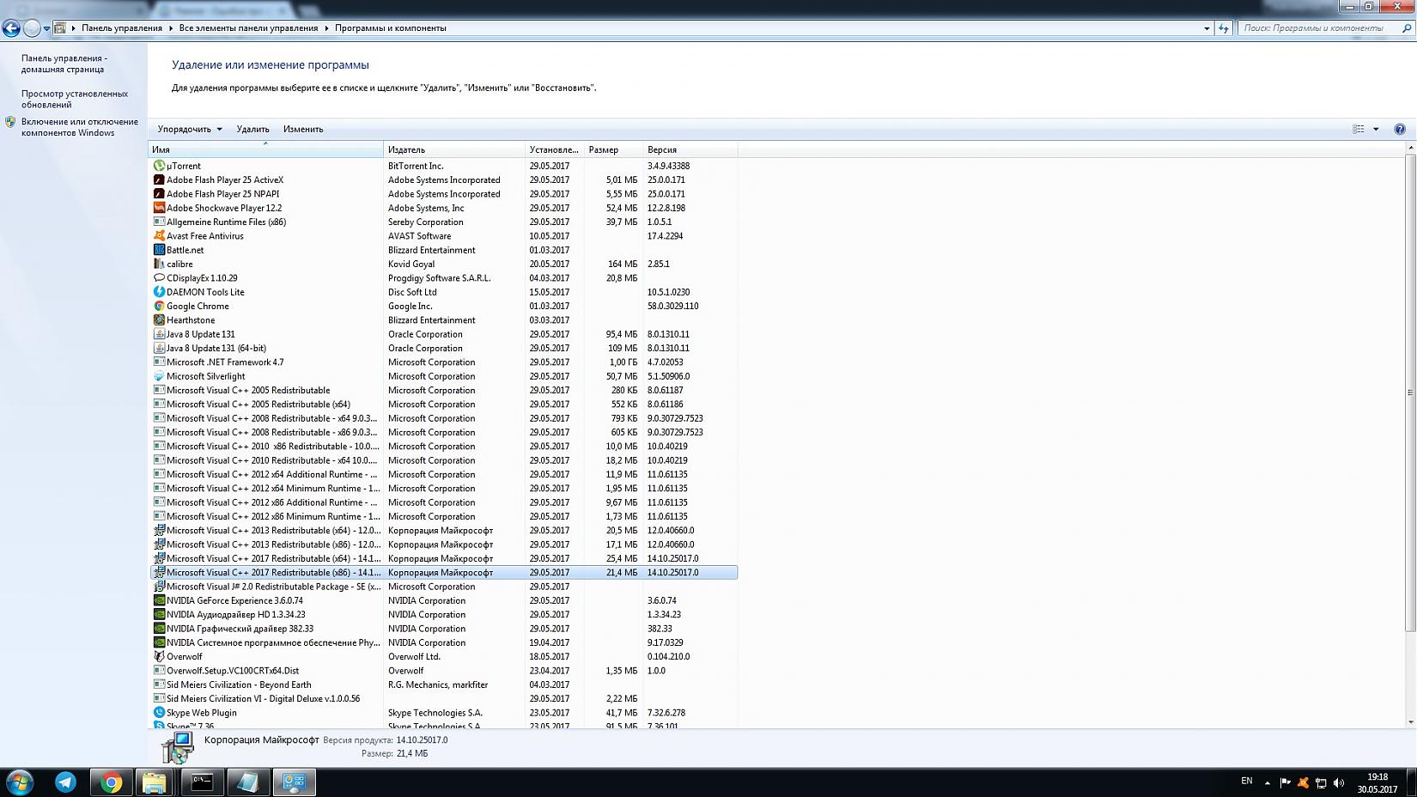Image resolution: width=1417 pixels, height=797 pixels.
Task: Sort by the Издатель column header
Action: click(454, 149)
